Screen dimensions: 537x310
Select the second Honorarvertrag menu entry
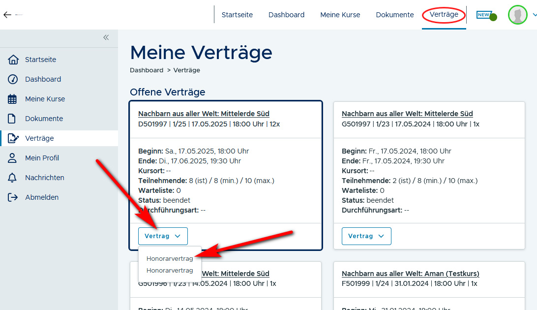[170, 270]
